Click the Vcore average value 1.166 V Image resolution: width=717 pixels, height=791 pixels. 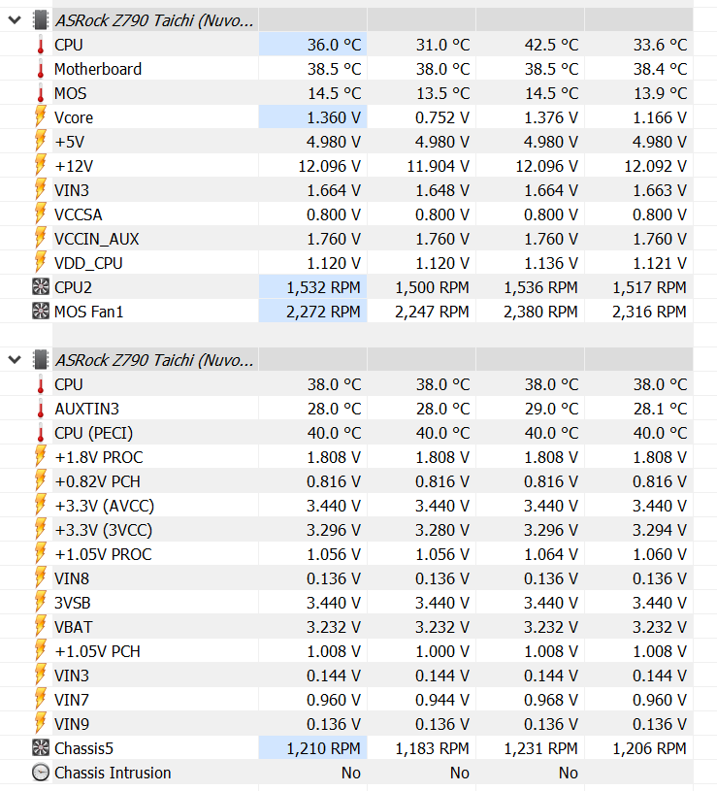pyautogui.click(x=660, y=117)
